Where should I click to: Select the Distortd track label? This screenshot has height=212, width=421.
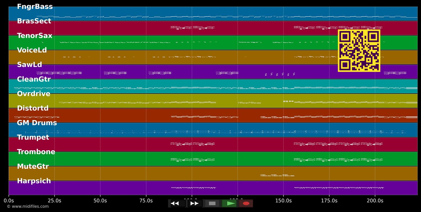[x=33, y=109]
